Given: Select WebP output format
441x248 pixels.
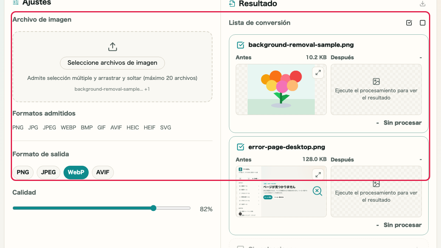Looking at the screenshot, I should [76, 173].
